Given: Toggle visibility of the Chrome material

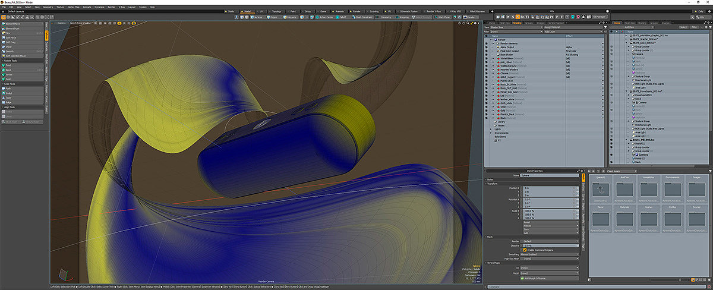Looking at the screenshot, I should (487, 73).
